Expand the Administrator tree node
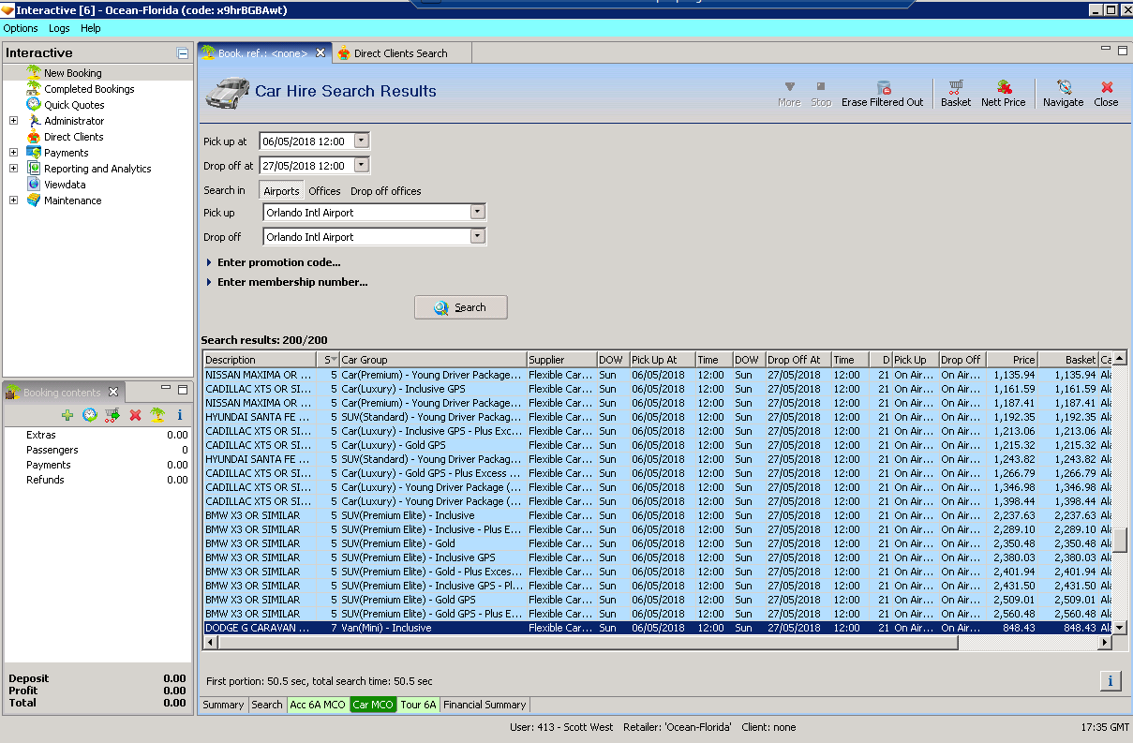 13,121
